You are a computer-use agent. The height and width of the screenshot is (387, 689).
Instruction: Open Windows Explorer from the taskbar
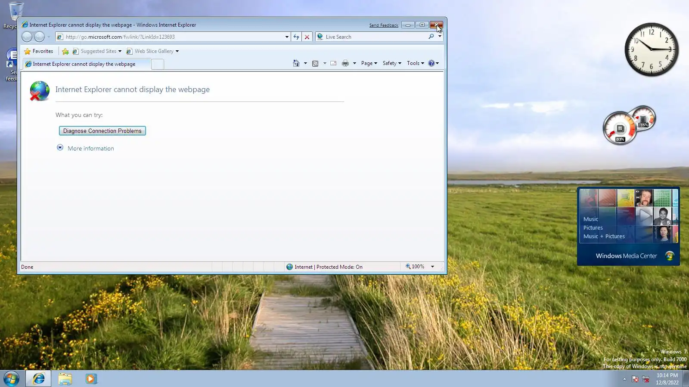click(x=65, y=379)
